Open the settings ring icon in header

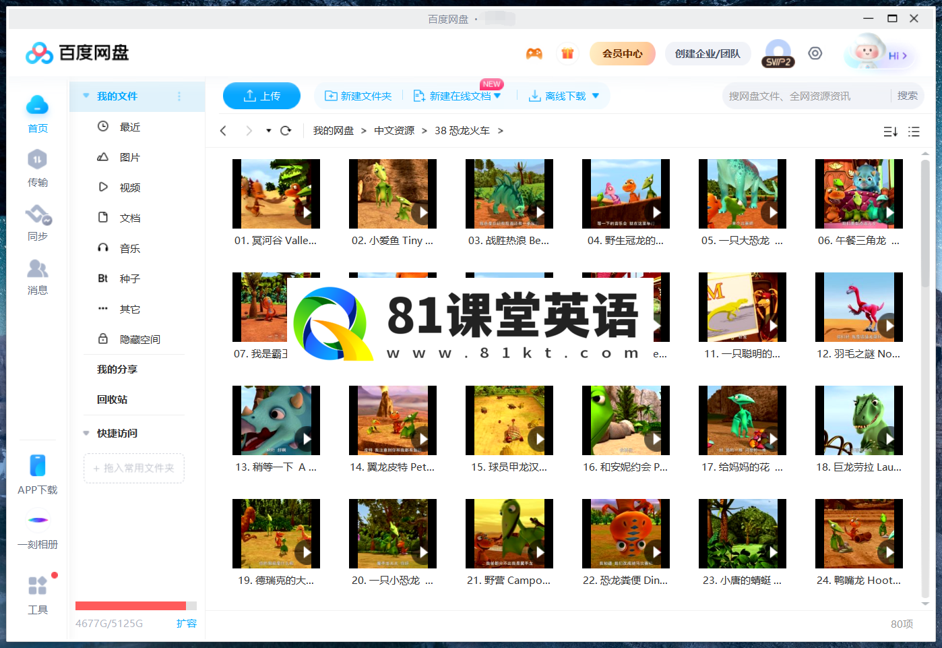pos(815,53)
